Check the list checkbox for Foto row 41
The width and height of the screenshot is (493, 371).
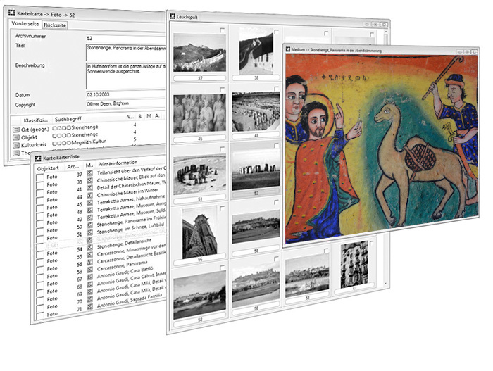point(39,193)
